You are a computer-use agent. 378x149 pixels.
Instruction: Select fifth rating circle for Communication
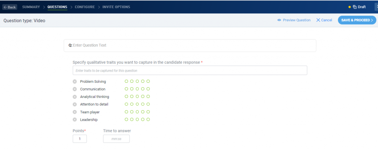point(148,89)
